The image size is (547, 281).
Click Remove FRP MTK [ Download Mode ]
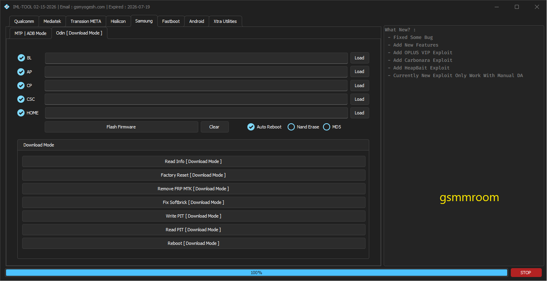[x=193, y=189]
